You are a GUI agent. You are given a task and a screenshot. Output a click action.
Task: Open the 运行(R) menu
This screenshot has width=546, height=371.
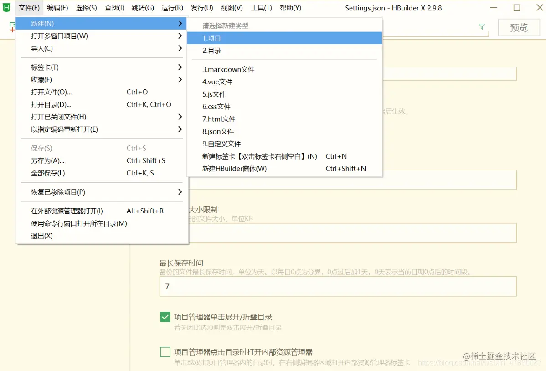[x=172, y=7]
